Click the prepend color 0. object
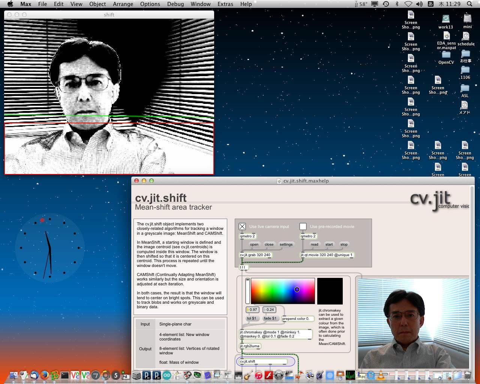The height and width of the screenshot is (384, 480). [298, 319]
